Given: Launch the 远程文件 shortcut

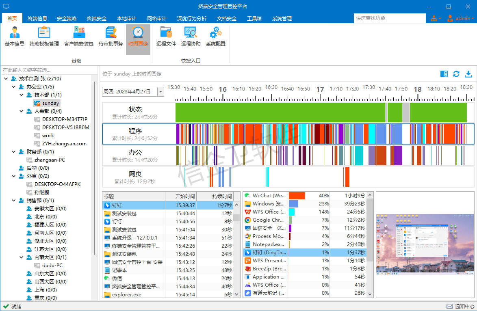Looking at the screenshot, I should [166, 37].
